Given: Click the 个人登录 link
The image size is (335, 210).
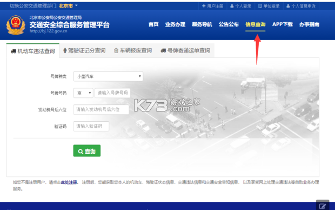Looking at the screenshot, I should pyautogui.click(x=240, y=6).
